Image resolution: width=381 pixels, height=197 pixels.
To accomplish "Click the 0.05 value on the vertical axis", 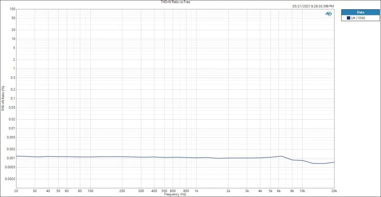I will [12, 108].
